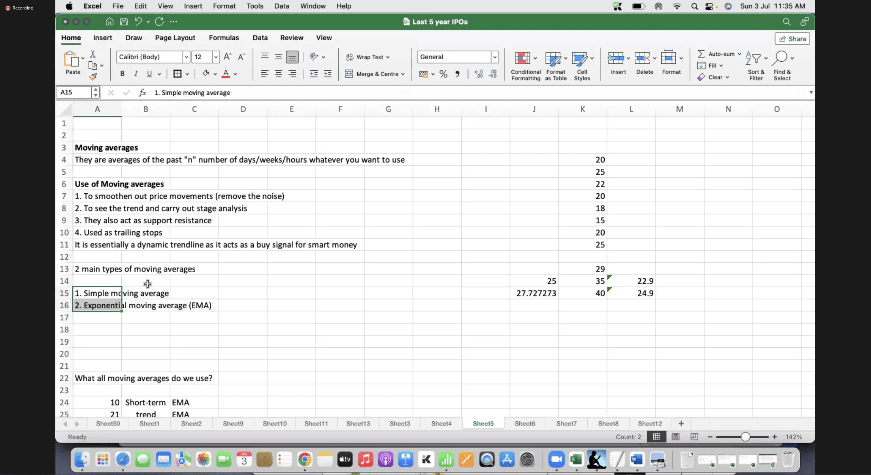Switch to the Sheet6 tab
The image size is (871, 475).
524,423
